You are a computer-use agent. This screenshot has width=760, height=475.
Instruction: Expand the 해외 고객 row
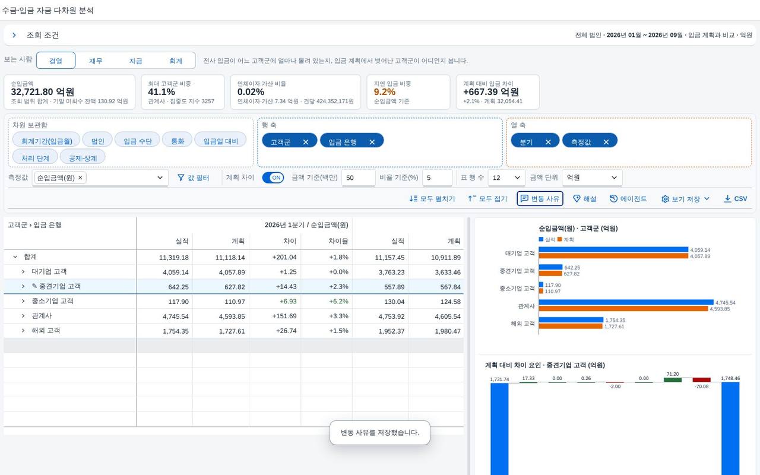point(23,331)
